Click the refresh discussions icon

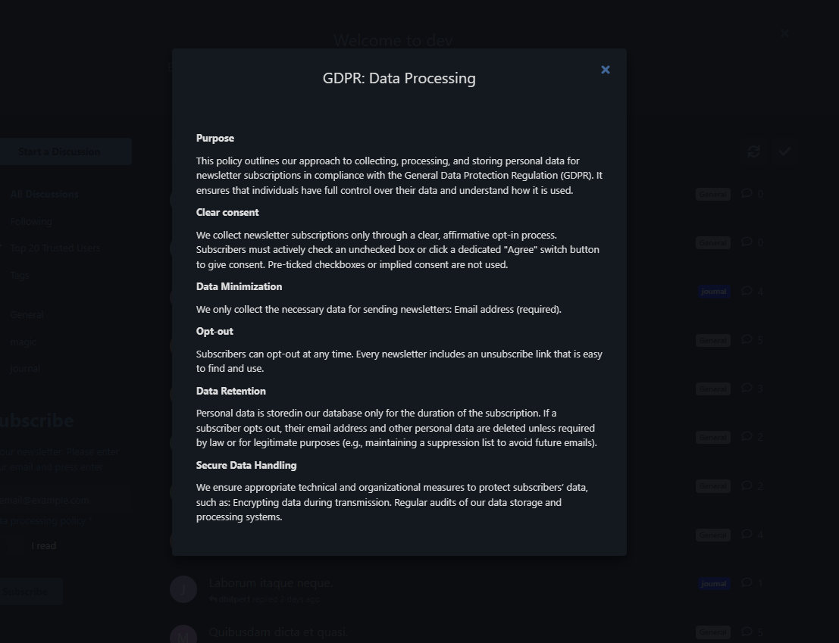pos(753,151)
